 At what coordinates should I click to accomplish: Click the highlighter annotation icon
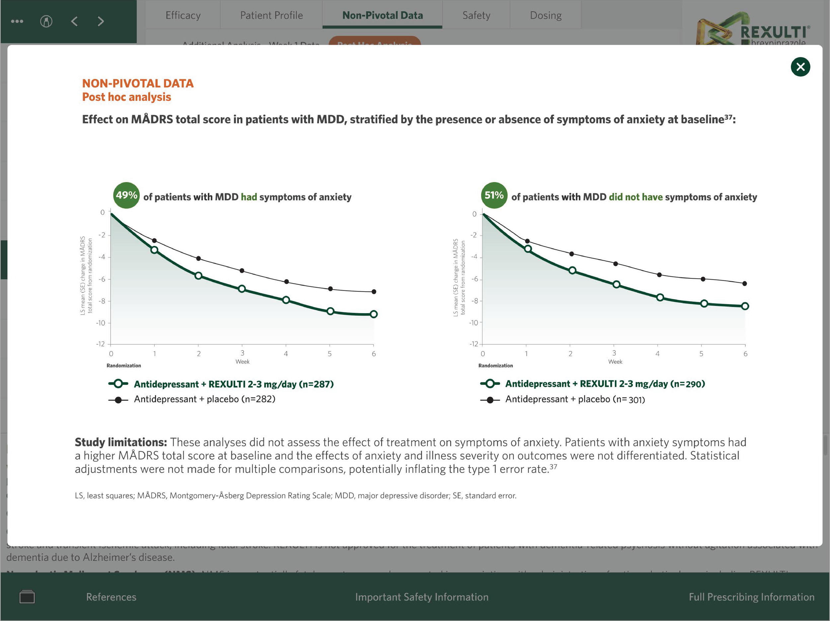(x=46, y=21)
